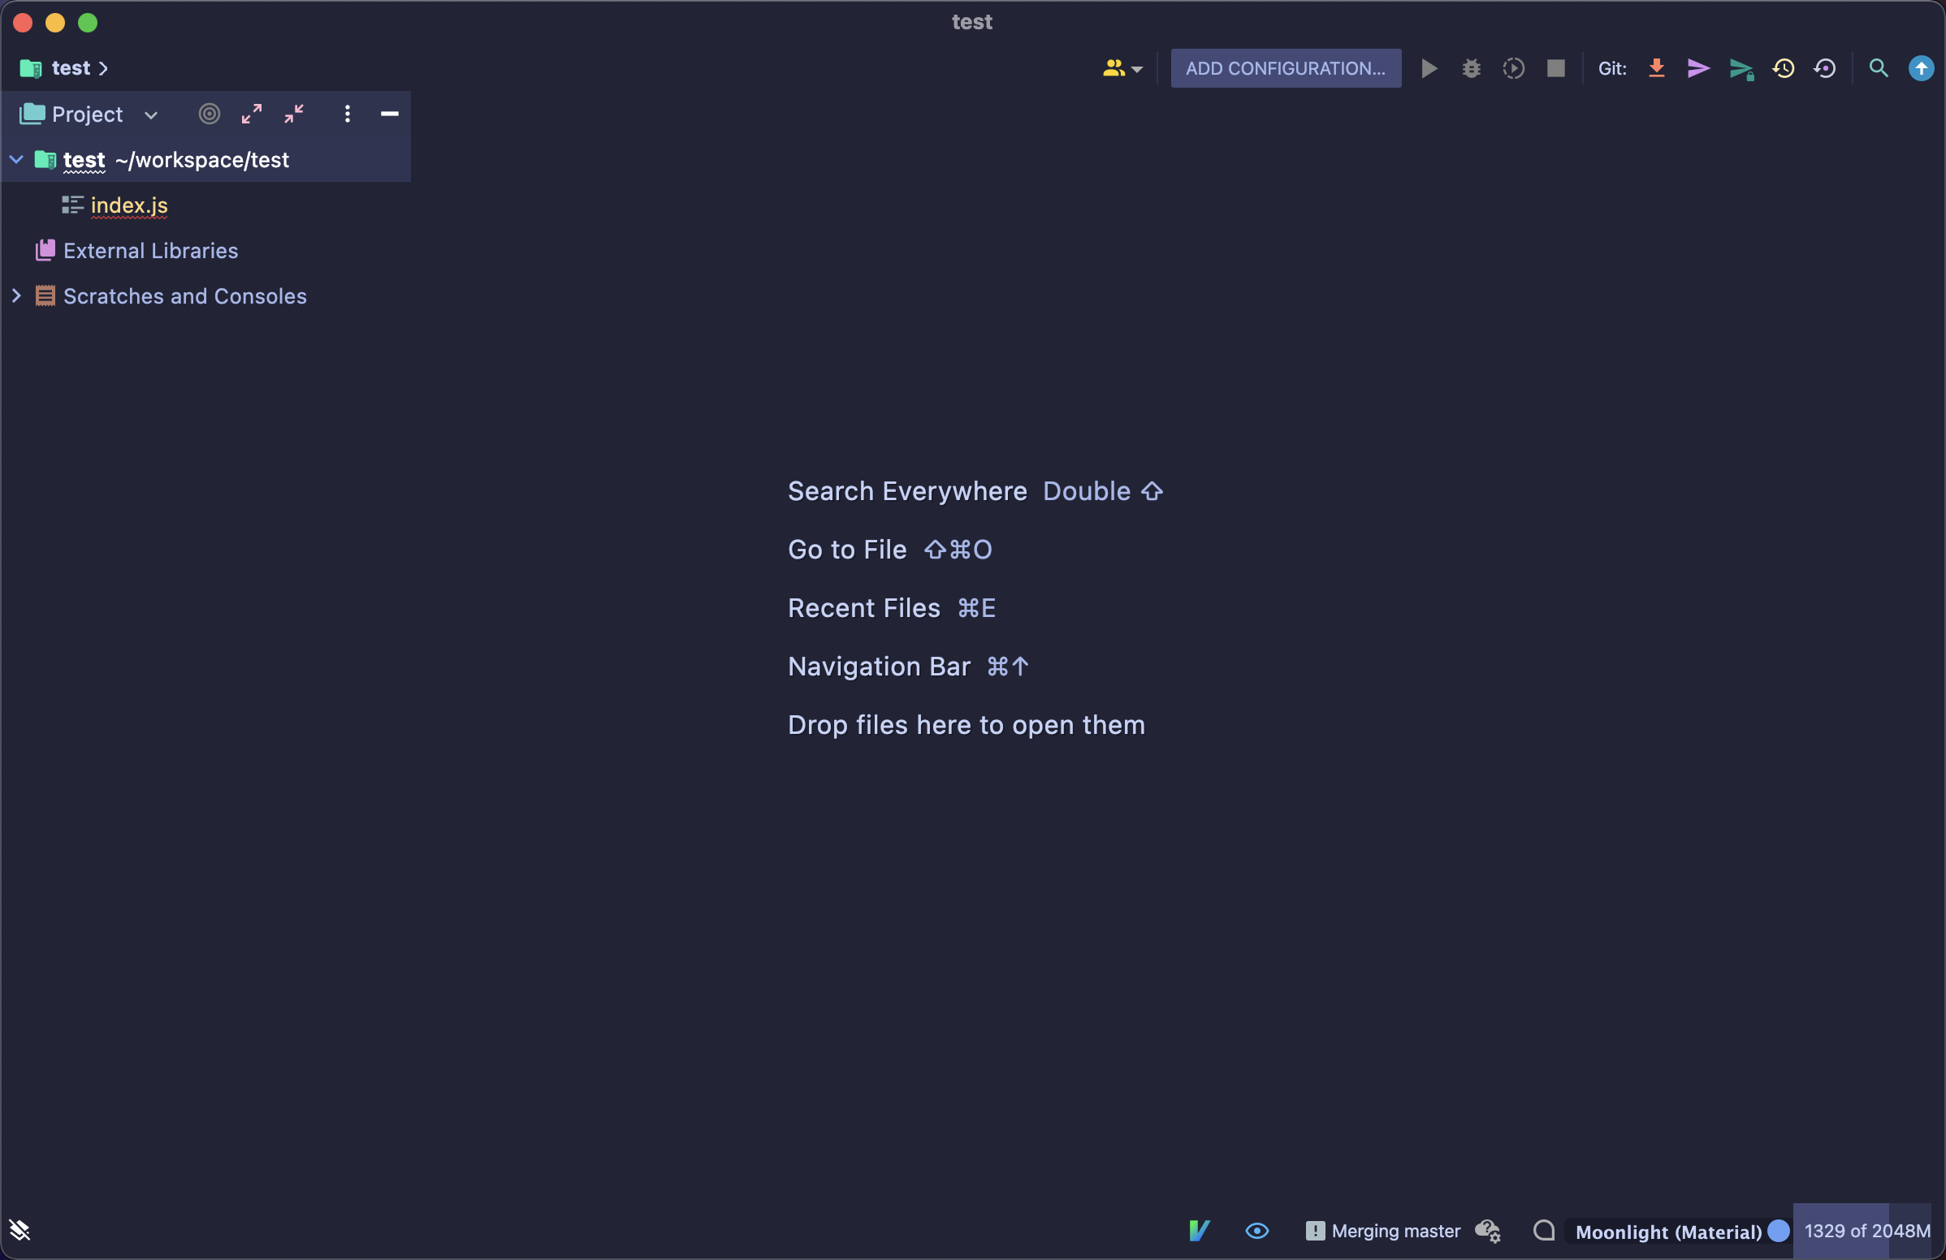Click Select Opened File target icon
The height and width of the screenshot is (1260, 1946).
(210, 114)
